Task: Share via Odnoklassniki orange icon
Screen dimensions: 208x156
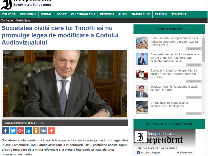Action: pos(36,131)
